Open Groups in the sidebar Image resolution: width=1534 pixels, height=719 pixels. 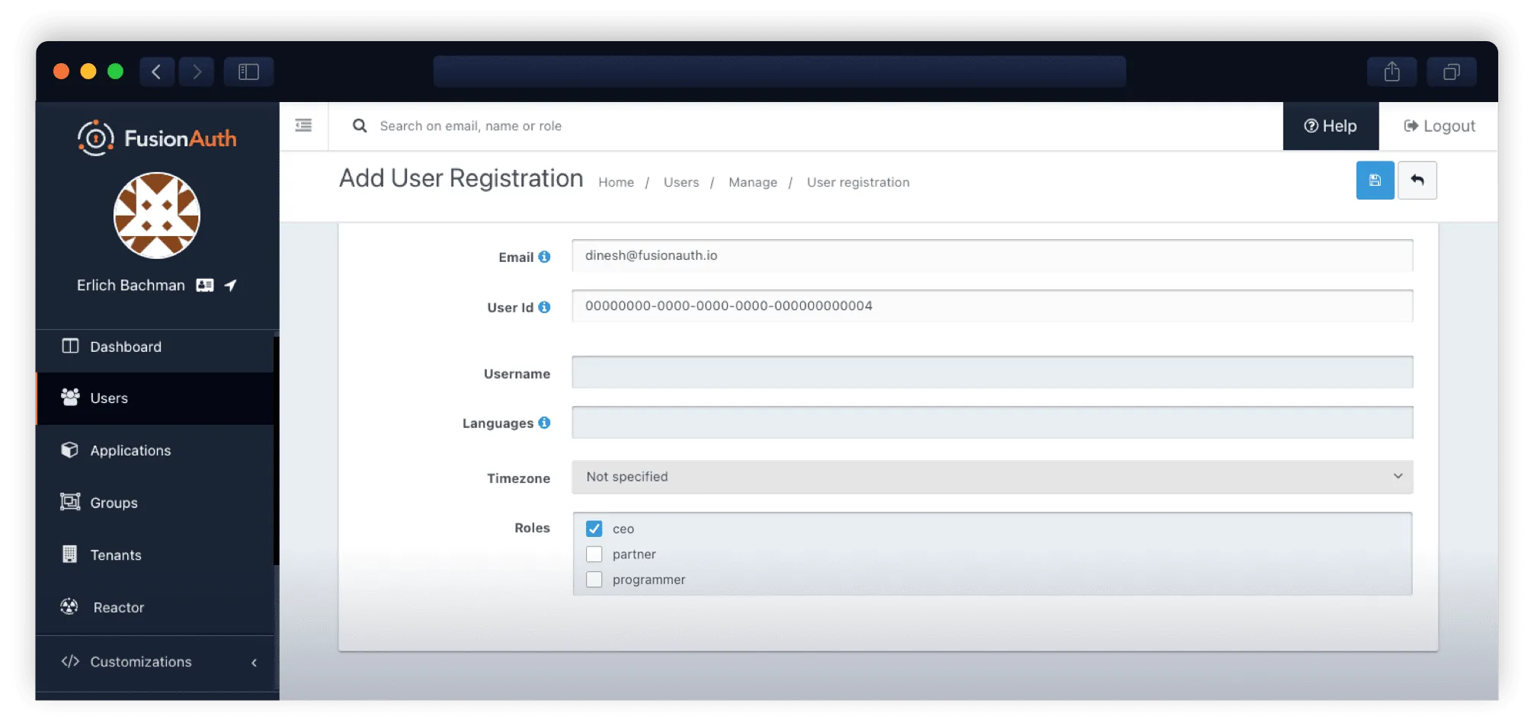click(x=155, y=503)
